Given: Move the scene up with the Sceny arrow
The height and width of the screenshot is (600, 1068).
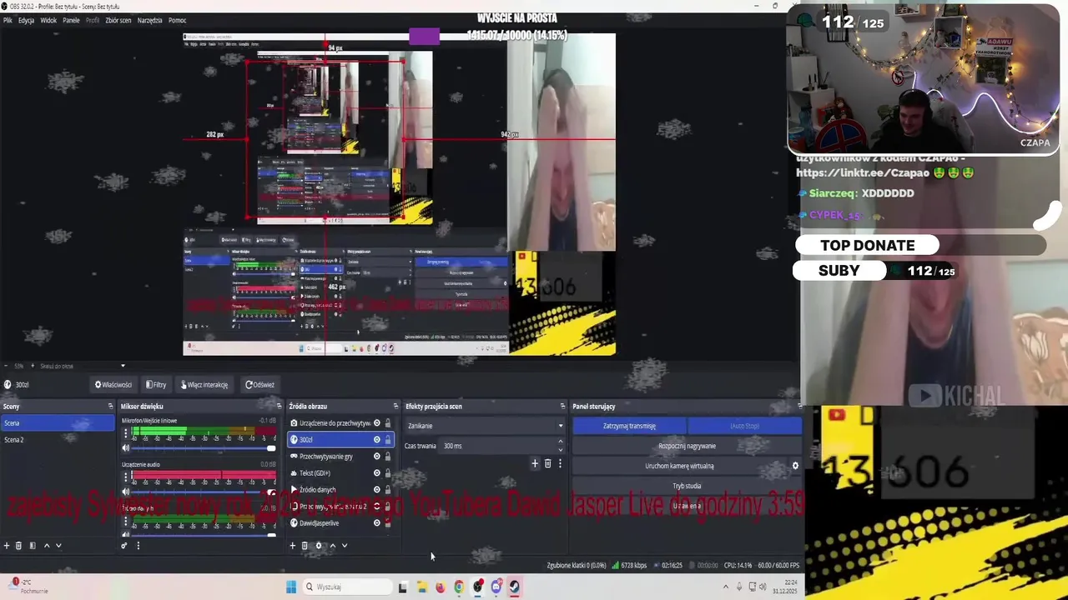Looking at the screenshot, I should click(x=47, y=546).
